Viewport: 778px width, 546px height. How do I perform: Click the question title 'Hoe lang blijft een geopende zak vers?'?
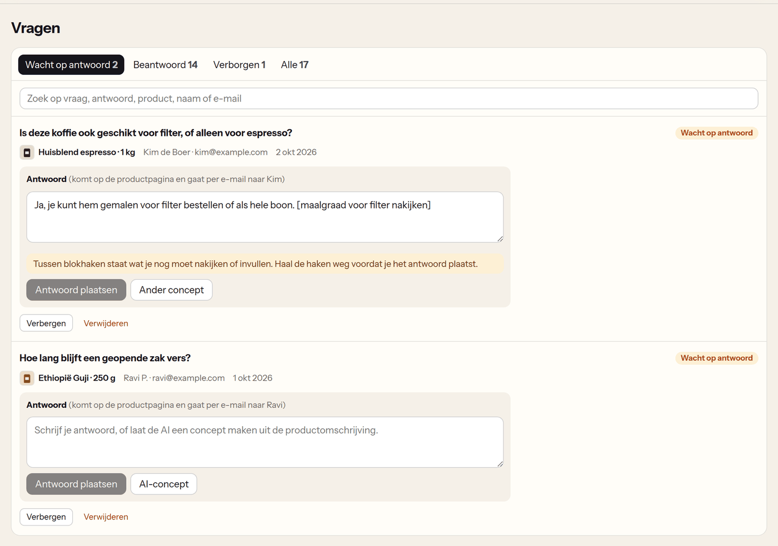point(105,358)
